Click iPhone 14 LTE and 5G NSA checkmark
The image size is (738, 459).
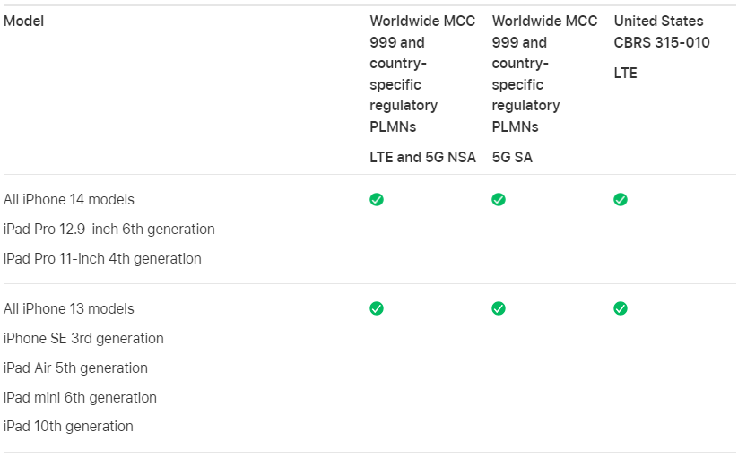377,200
